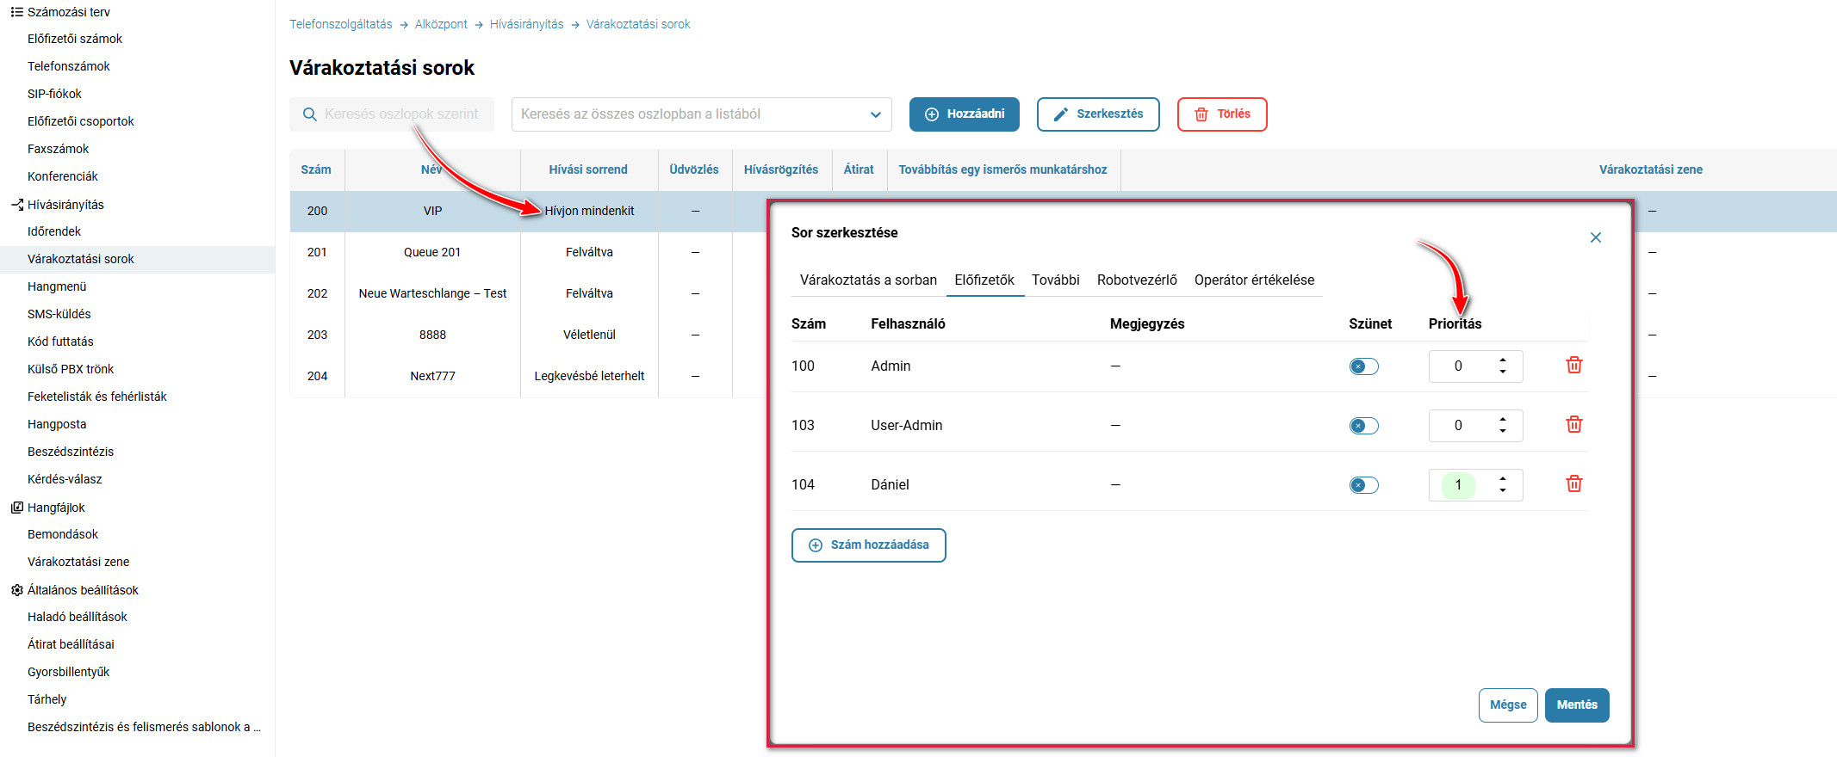Open SIP-fiókok in sidebar
This screenshot has width=1837, height=757.
(54, 94)
